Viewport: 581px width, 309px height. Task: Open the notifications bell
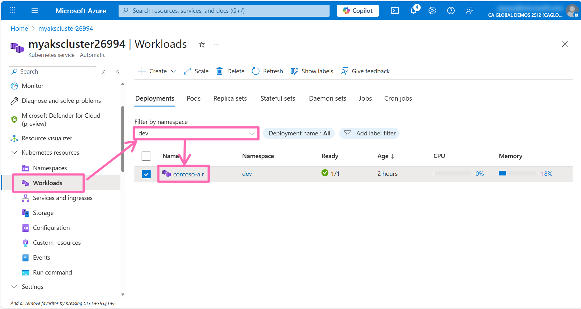(414, 11)
